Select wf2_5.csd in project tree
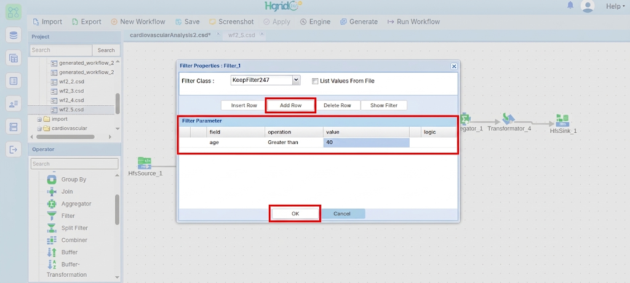 71,110
